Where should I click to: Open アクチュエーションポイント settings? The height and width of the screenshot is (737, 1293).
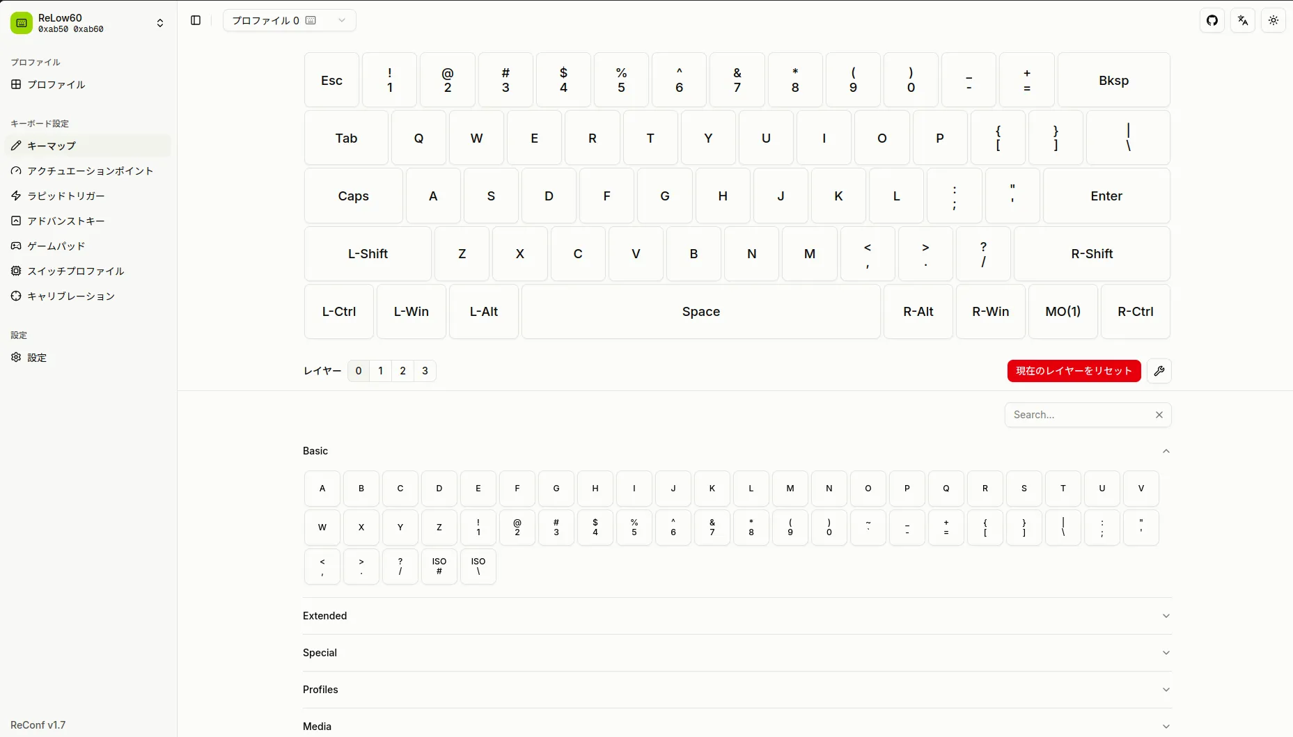click(88, 171)
